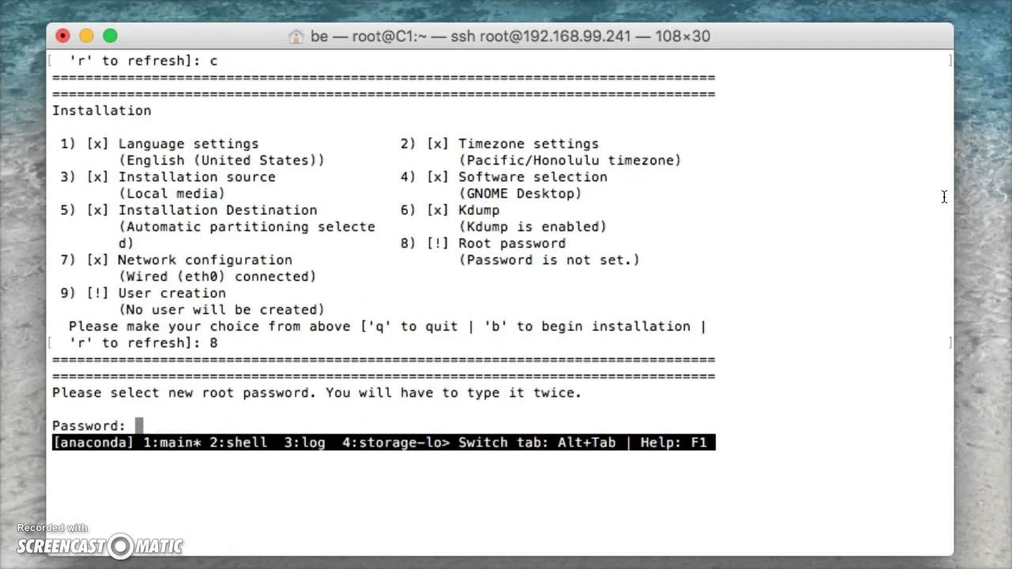Click the Switch tab: Alt+Tab text
Viewport: 1012px width, 569px height.
[537, 443]
